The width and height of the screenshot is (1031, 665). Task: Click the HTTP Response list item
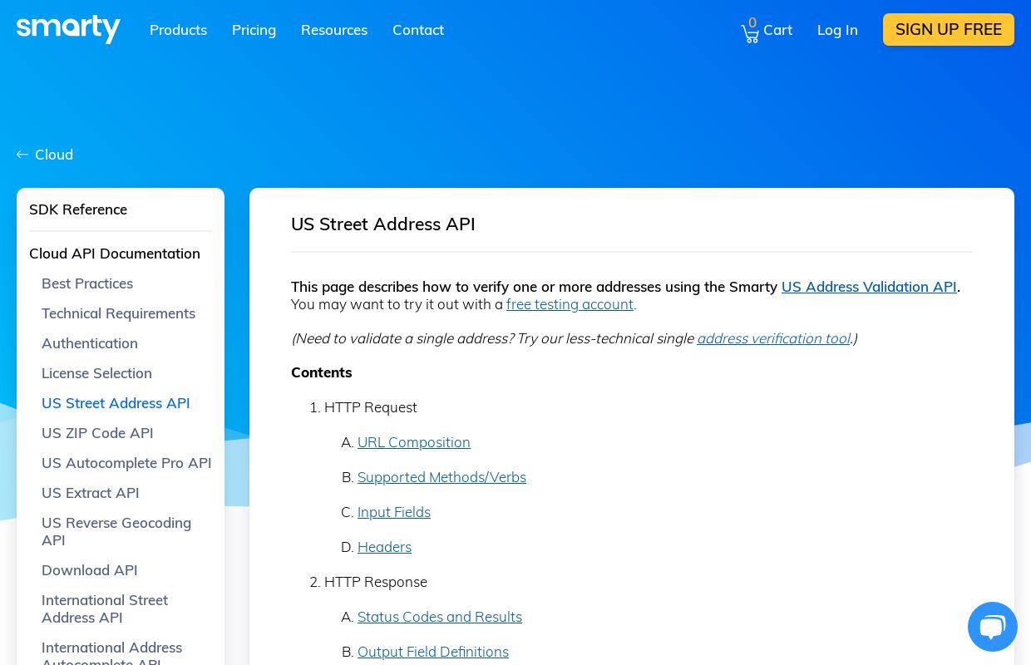[376, 582]
